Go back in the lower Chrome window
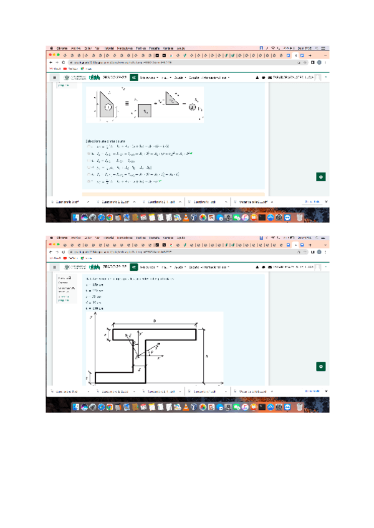This screenshot has width=374, height=528. pos(50,252)
